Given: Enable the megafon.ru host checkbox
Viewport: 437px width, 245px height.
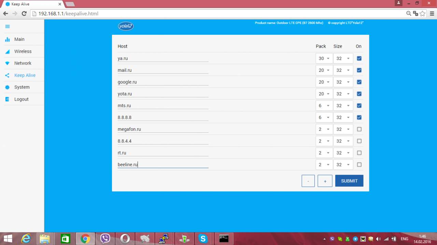Looking at the screenshot, I should [x=359, y=129].
